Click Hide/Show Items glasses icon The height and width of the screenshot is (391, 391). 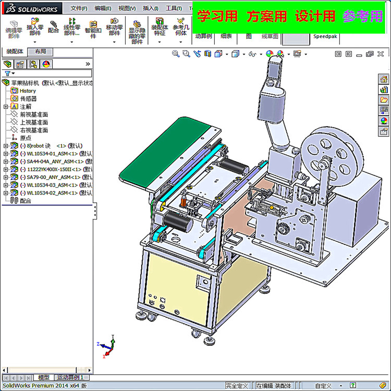click(252, 54)
